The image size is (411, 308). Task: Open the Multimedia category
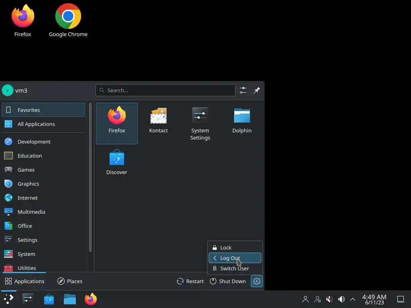(43, 212)
